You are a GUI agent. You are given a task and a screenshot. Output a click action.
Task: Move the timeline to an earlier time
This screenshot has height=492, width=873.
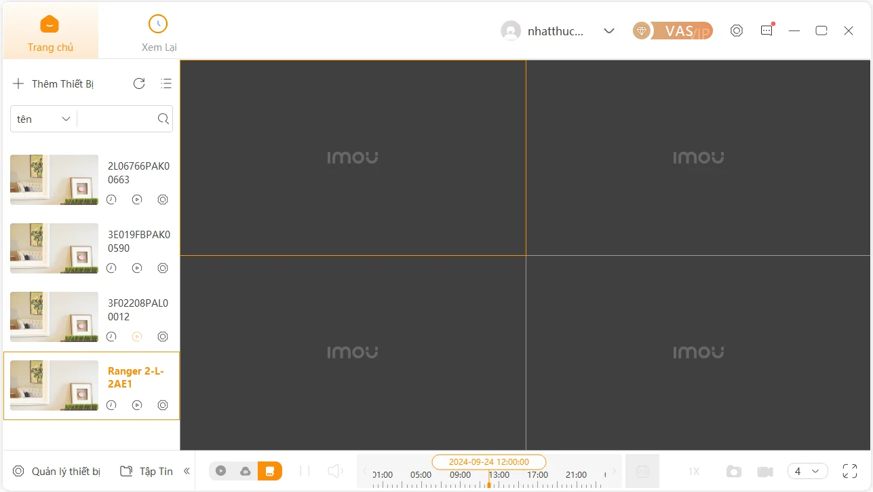(365, 471)
